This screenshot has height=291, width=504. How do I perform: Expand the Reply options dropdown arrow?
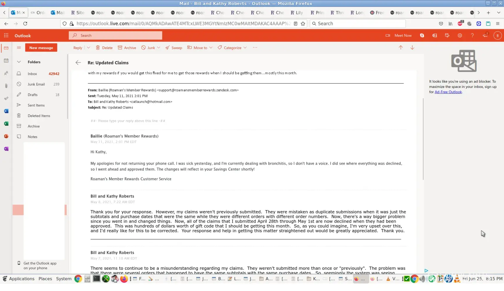tap(89, 48)
